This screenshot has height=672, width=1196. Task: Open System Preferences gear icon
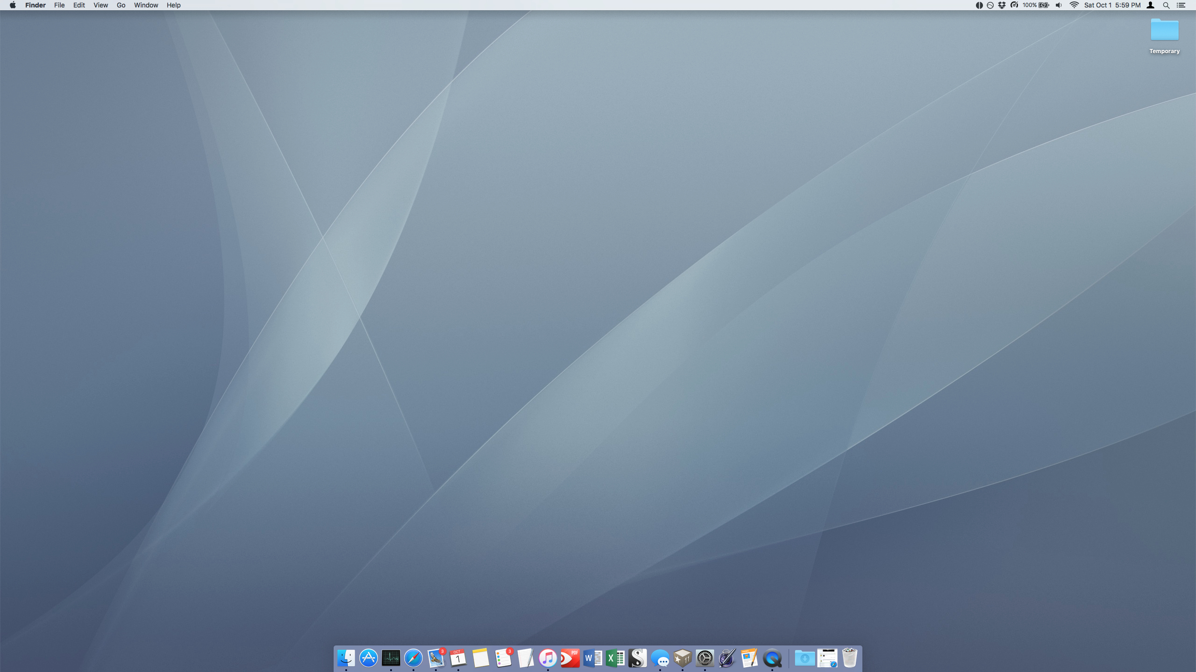[705, 658]
